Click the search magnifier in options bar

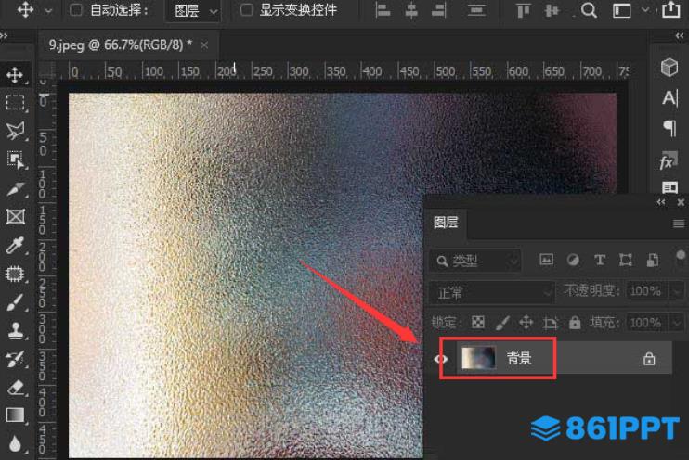(589, 9)
